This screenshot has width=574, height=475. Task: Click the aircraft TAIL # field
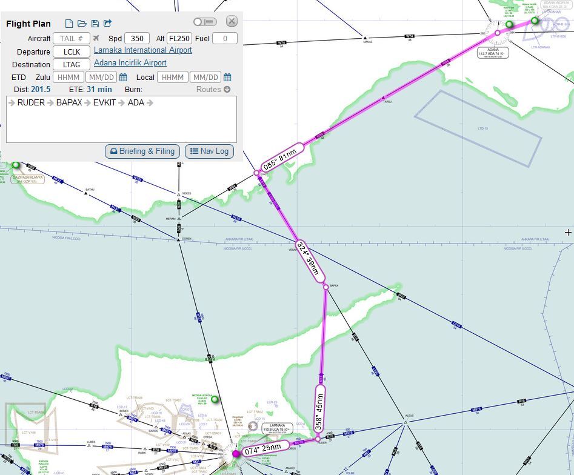coord(72,38)
